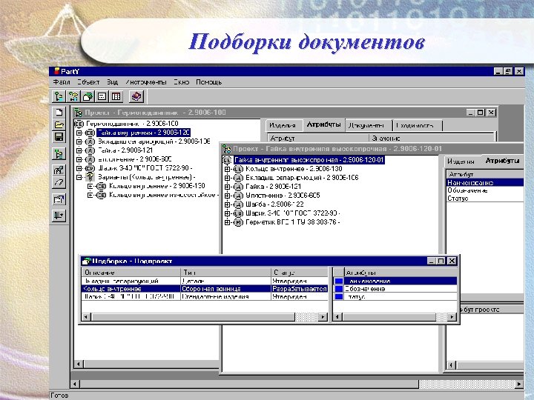Click the project tree icon in the top toolbar
This screenshot has width=534, height=400.
[x=59, y=96]
